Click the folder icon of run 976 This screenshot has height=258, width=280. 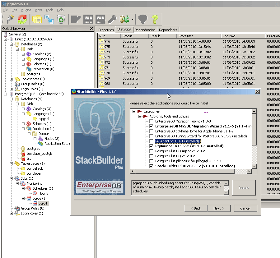(x=101, y=41)
